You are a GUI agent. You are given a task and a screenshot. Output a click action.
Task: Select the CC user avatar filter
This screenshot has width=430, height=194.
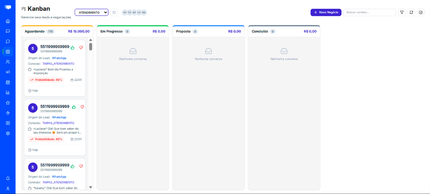[x=129, y=12]
